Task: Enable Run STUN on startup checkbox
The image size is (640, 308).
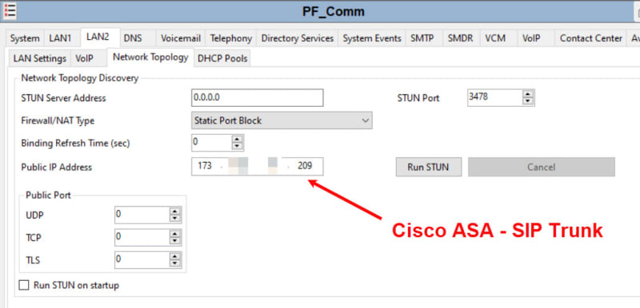Action: coord(24,285)
